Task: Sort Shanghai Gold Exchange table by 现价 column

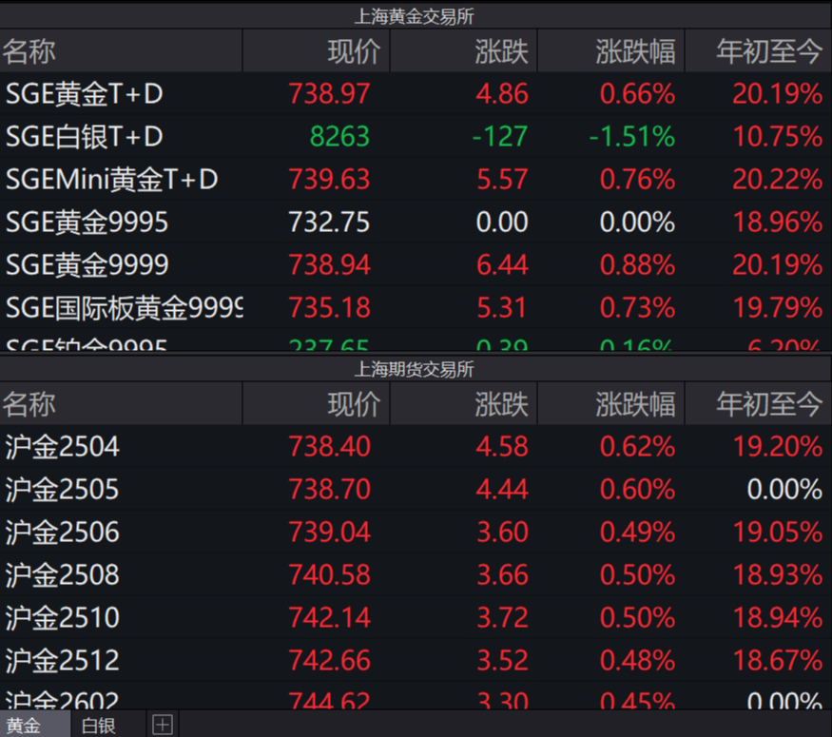Action: (x=354, y=51)
